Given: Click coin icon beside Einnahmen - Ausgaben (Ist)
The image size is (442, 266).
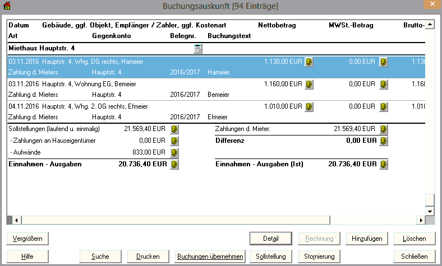Looking at the screenshot, I should coord(384,164).
